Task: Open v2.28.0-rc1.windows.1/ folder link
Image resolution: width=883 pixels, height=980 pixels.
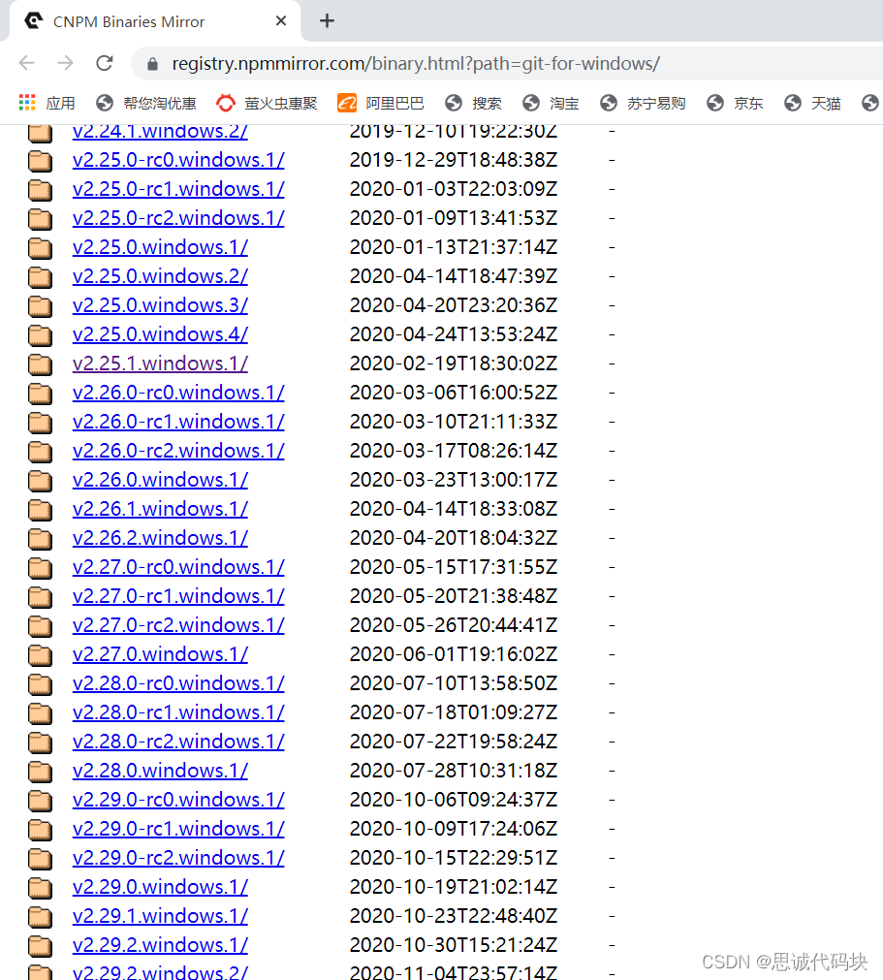Action: point(178,711)
